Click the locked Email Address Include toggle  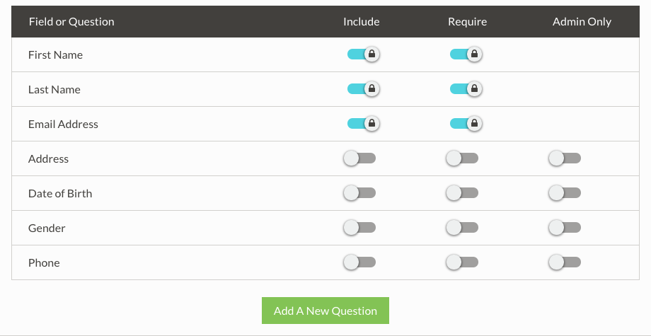[363, 124]
